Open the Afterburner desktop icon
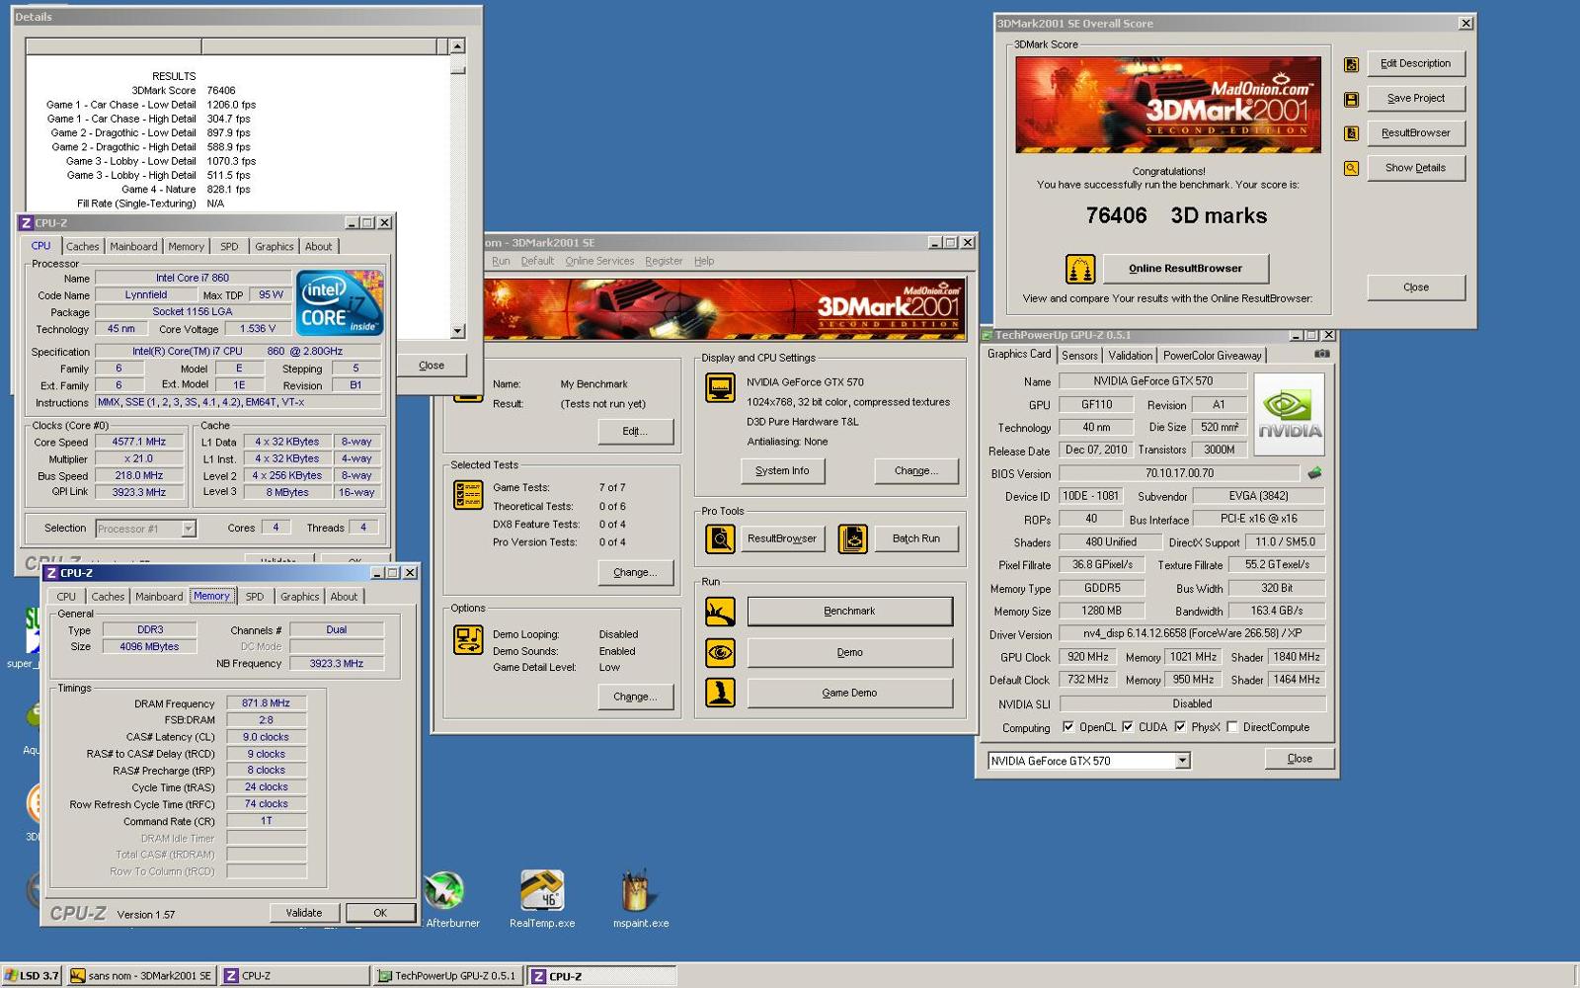Screen dimensions: 1580x988 pos(444,891)
